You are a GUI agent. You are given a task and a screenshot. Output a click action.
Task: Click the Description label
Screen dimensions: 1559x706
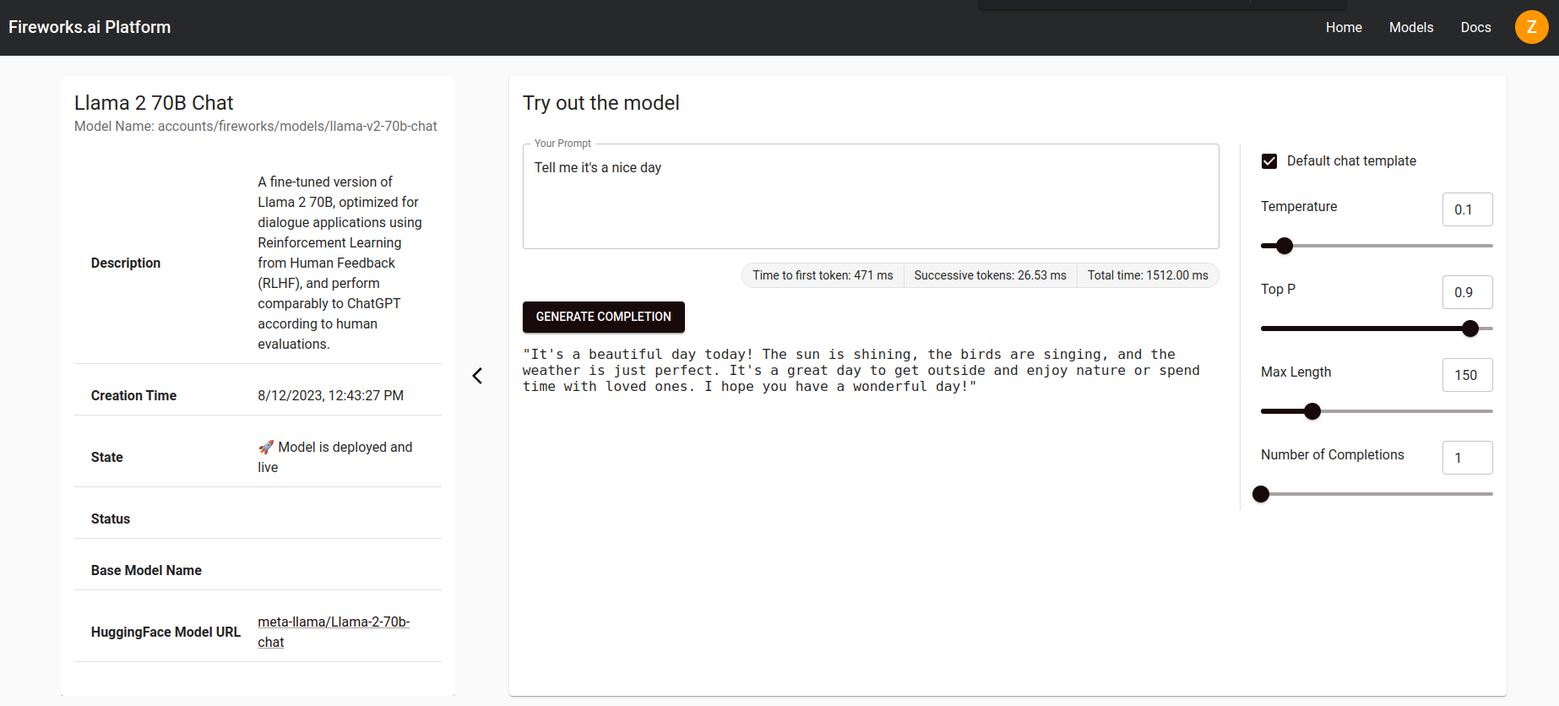[x=126, y=263]
